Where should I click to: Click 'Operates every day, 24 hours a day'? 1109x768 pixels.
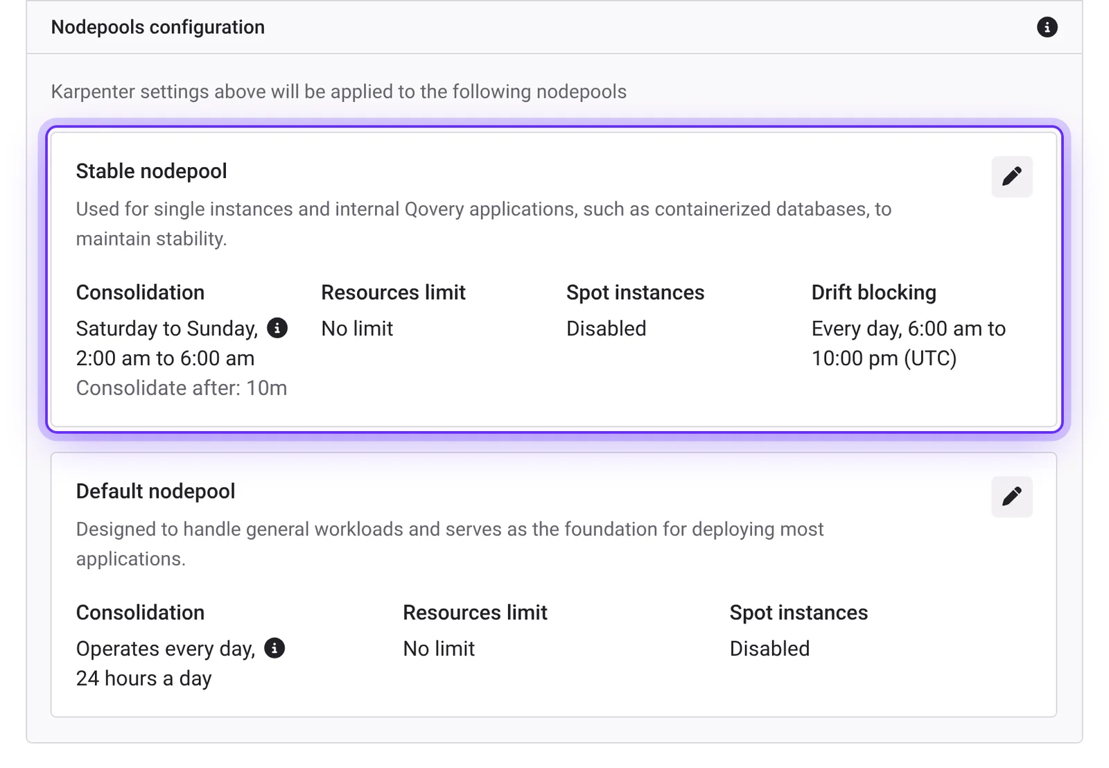(x=166, y=663)
